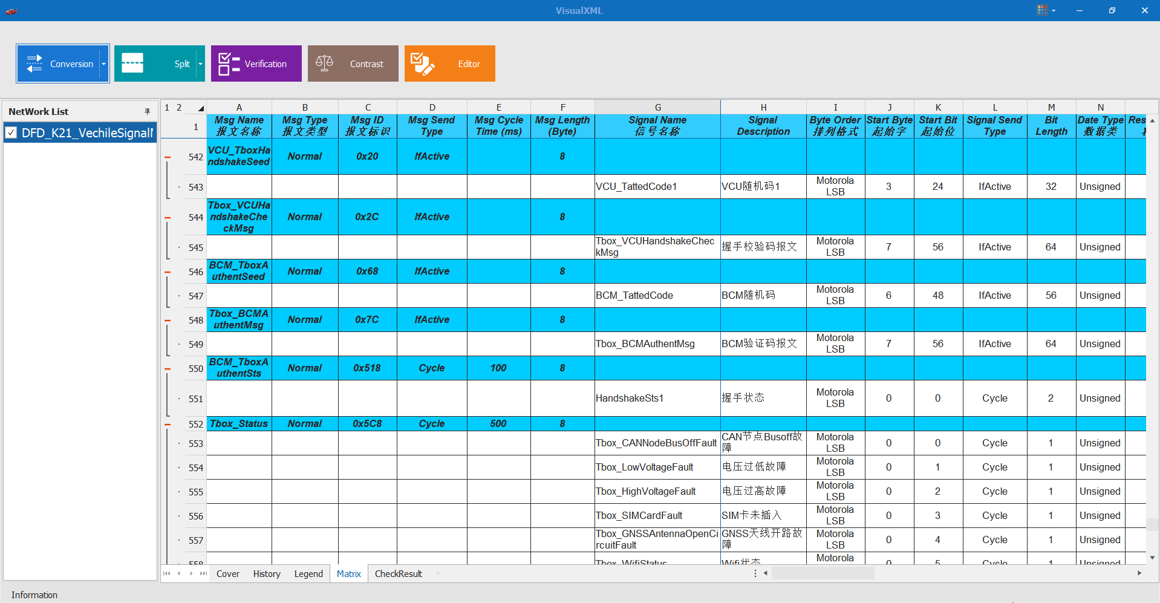Click the Split dashed-line icon
The height and width of the screenshot is (603, 1160).
coord(132,64)
